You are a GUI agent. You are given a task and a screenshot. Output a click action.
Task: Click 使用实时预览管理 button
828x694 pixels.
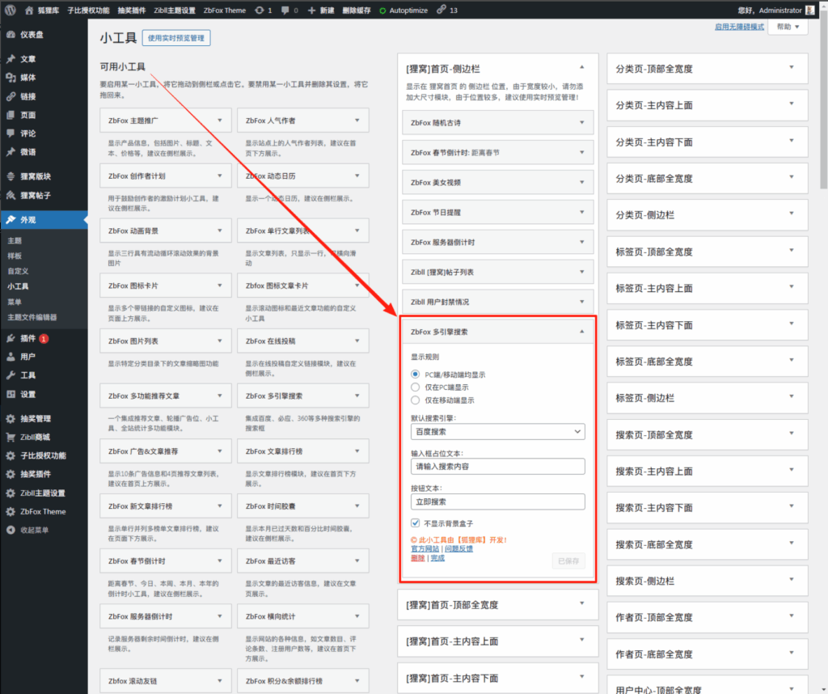176,38
